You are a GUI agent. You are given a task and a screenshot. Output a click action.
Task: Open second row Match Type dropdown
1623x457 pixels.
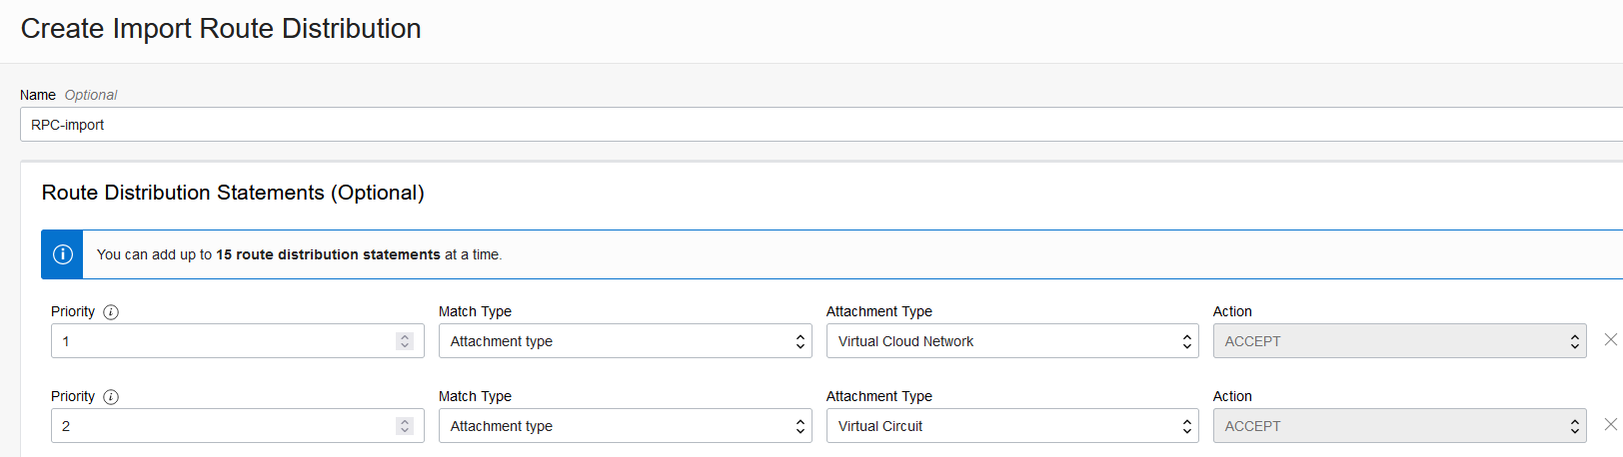pyautogui.click(x=625, y=426)
